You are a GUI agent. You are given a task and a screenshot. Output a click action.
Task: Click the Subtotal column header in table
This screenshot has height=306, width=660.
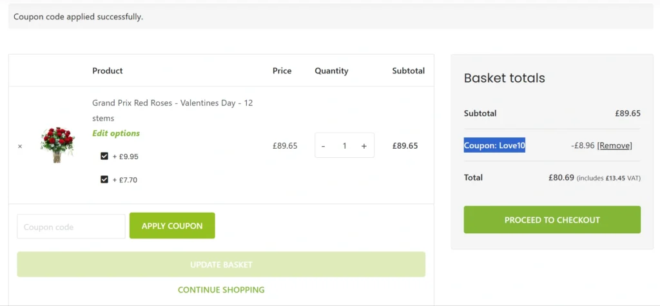pyautogui.click(x=408, y=71)
